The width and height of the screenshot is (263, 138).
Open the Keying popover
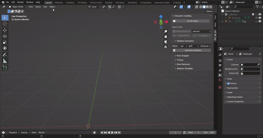[x=25, y=133]
